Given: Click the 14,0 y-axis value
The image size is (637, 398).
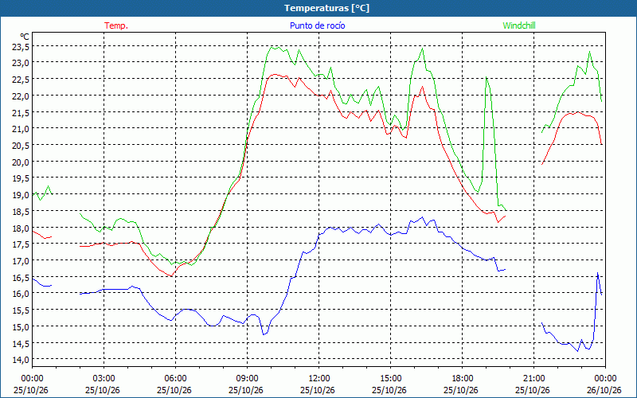Looking at the screenshot, I should pyautogui.click(x=21, y=360).
